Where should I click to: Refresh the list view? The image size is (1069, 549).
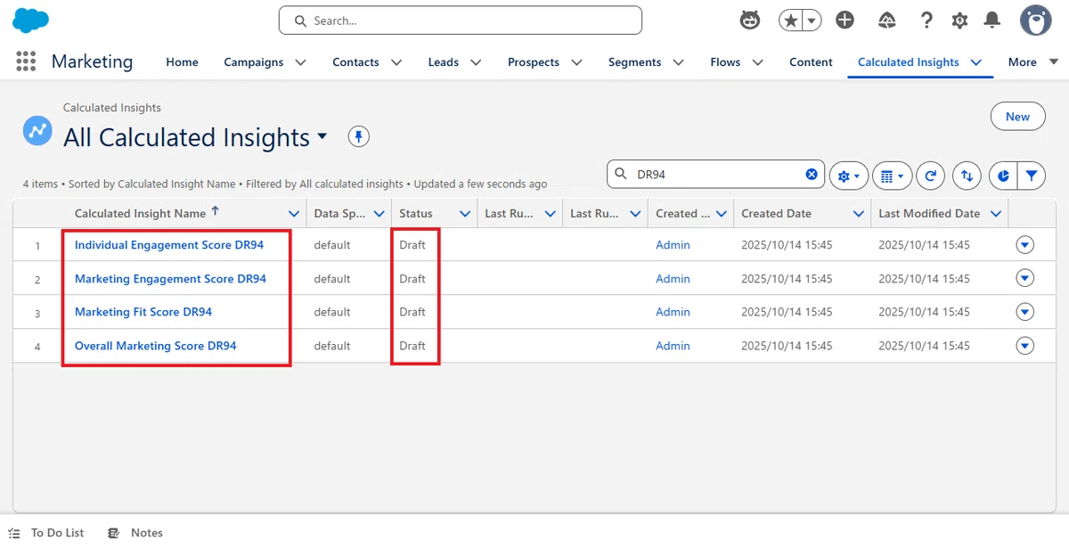click(x=931, y=176)
